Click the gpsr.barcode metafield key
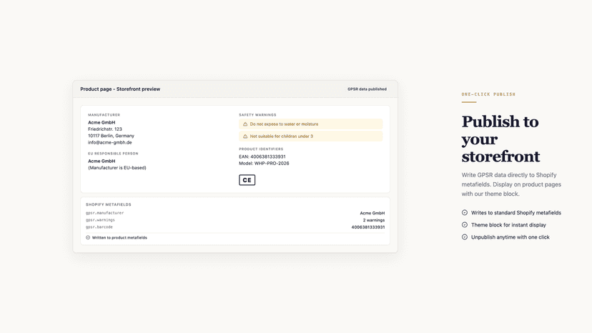Screen dimensions: 592x333 coord(99,227)
